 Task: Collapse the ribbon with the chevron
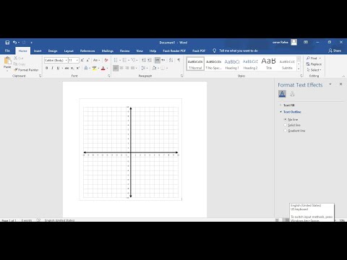pos(343,76)
